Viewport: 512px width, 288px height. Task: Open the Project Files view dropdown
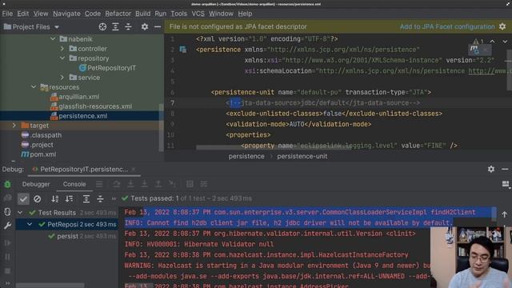click(57, 26)
